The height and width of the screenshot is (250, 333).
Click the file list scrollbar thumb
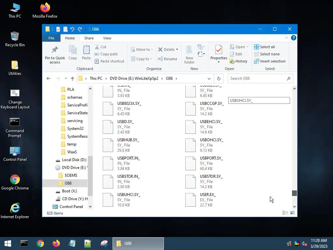tap(294, 193)
